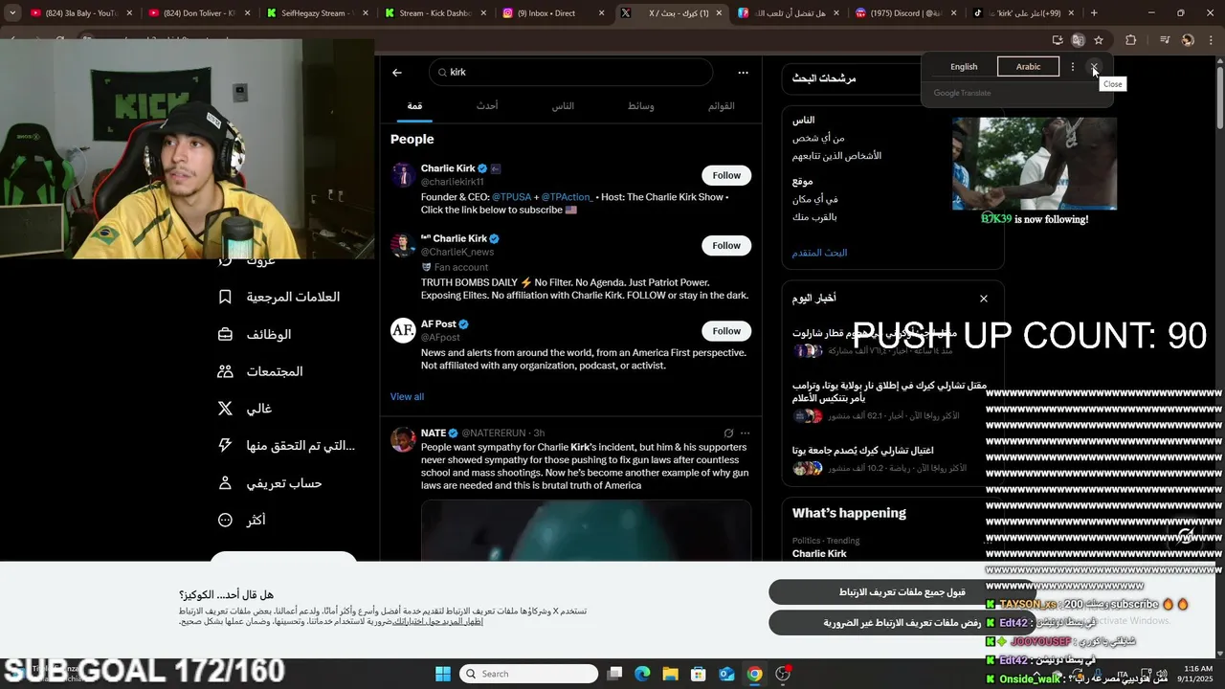
Task: Refuse non-essential cookies رفض ملفات تعريف الارتباط
Action: point(902,623)
